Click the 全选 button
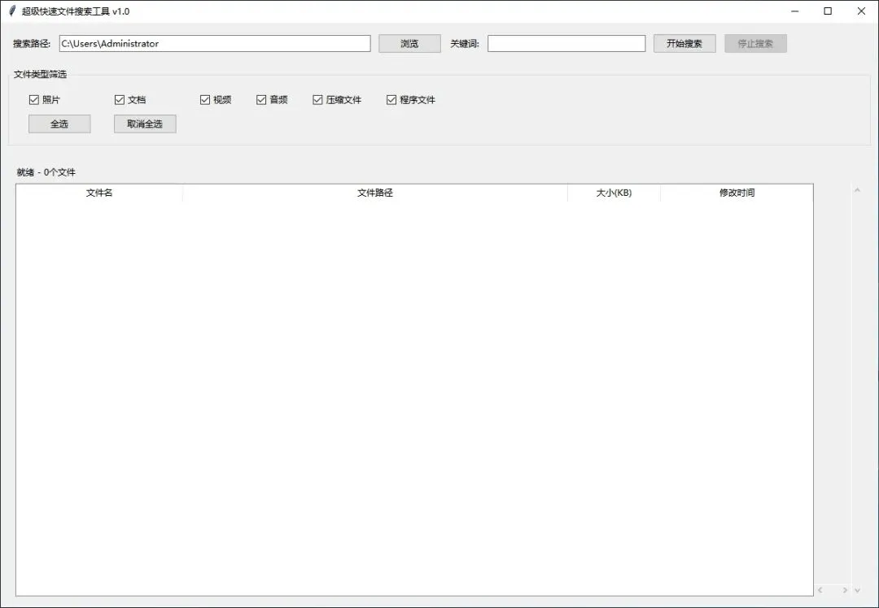879x608 pixels. coord(59,124)
